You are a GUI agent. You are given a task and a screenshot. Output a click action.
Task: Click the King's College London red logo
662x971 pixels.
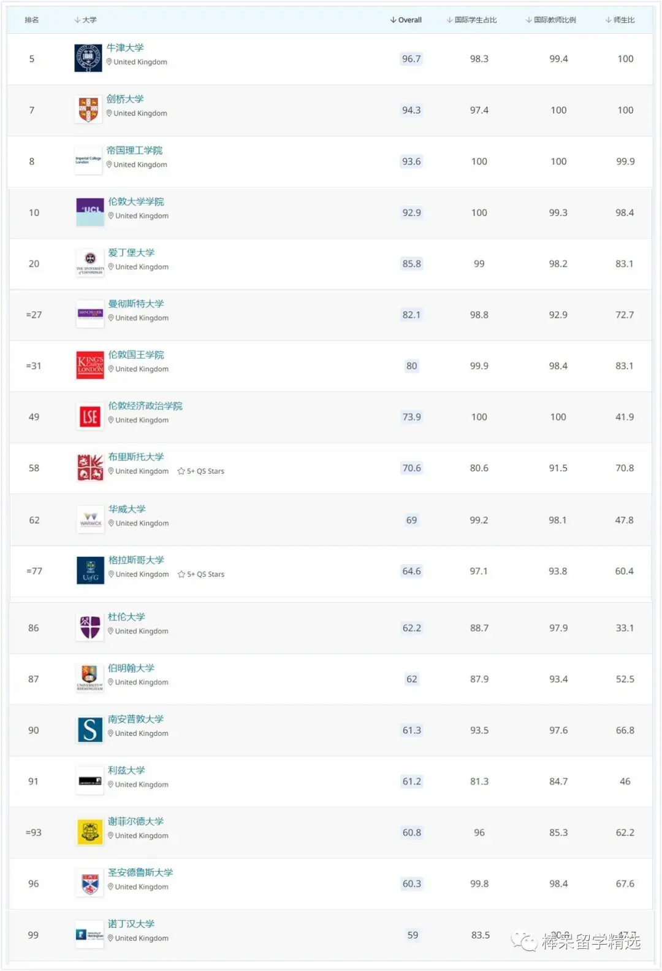coord(90,365)
